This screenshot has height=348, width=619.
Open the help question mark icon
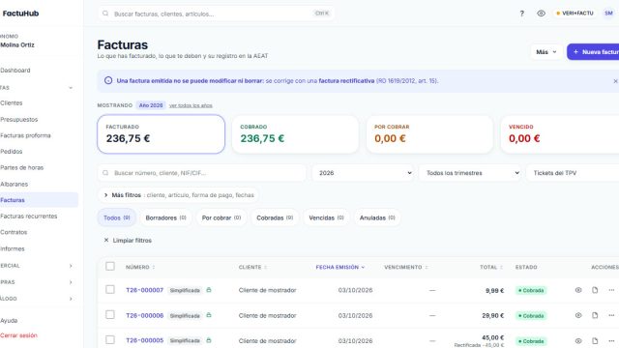(522, 14)
